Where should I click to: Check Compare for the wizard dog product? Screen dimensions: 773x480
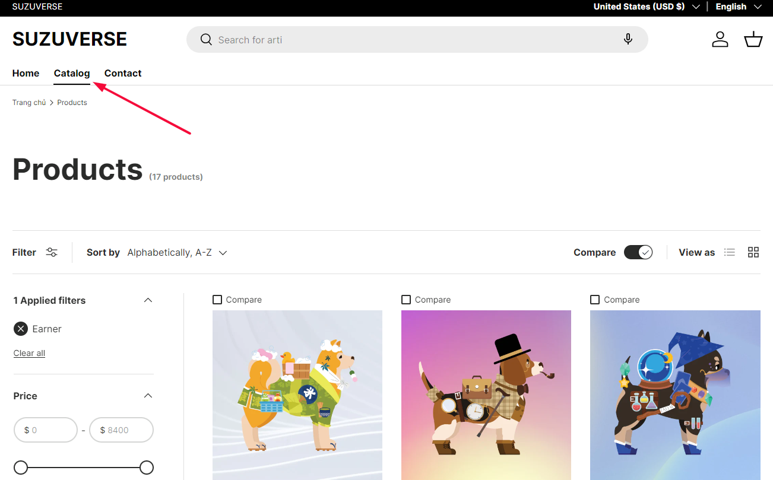pyautogui.click(x=595, y=300)
